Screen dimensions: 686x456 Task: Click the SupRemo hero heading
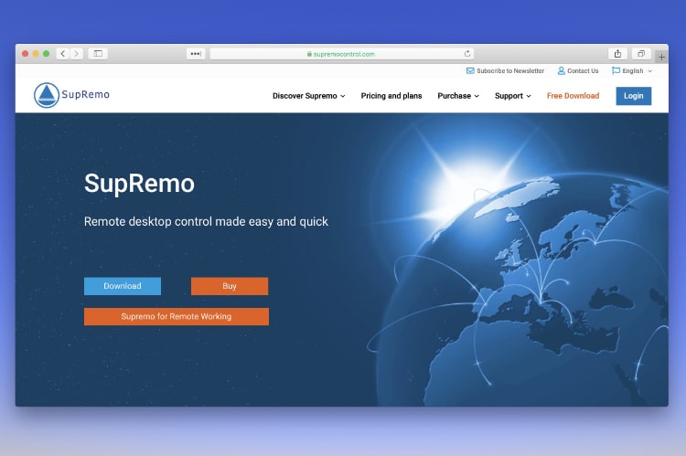[139, 183]
